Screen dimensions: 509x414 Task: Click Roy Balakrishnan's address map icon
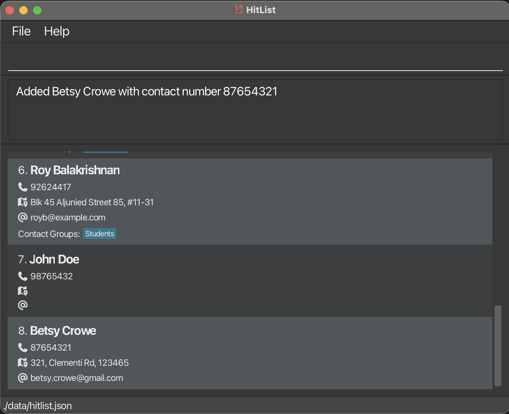tap(23, 202)
